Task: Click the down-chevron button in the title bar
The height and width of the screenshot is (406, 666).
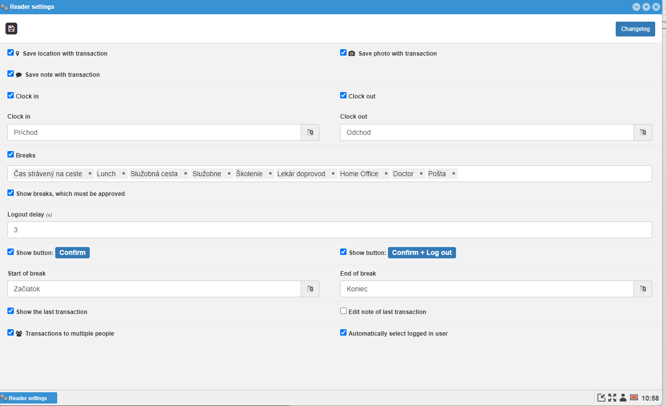Action: [646, 6]
